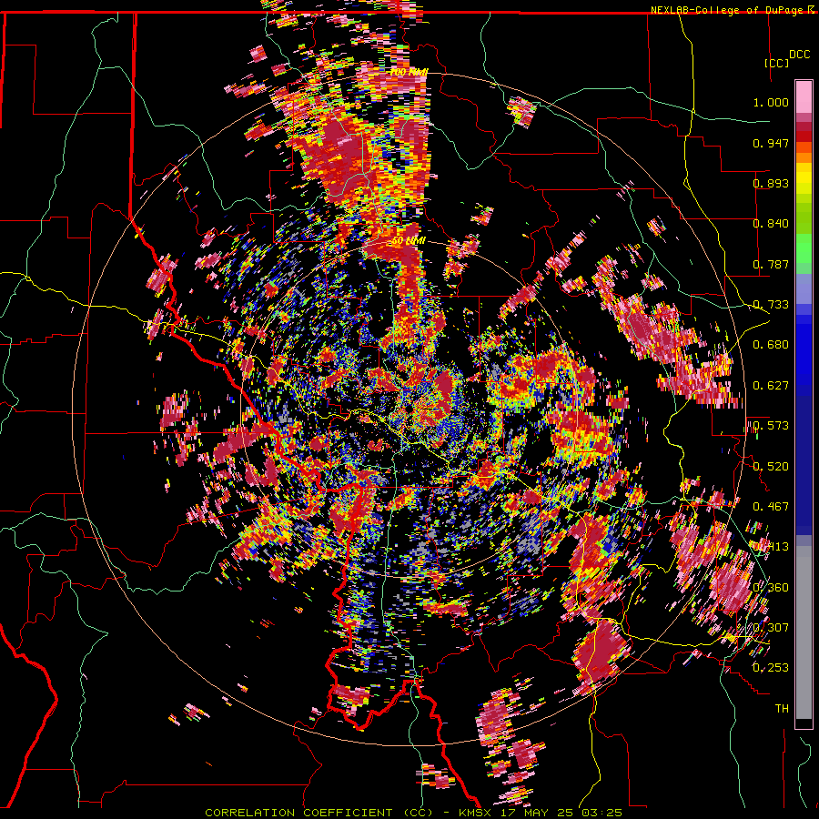Click the 0.520 legend value
The height and width of the screenshot is (819, 819).
click(771, 467)
